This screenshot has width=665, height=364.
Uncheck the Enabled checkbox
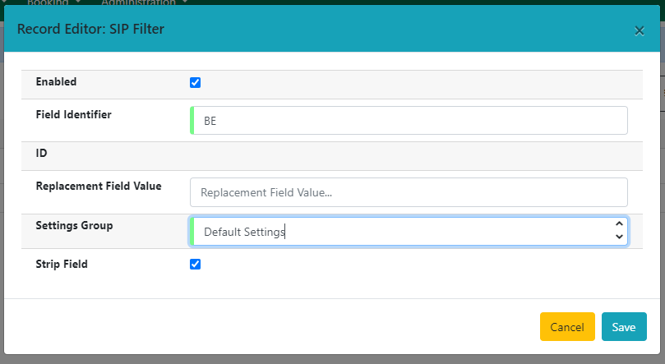click(x=195, y=82)
